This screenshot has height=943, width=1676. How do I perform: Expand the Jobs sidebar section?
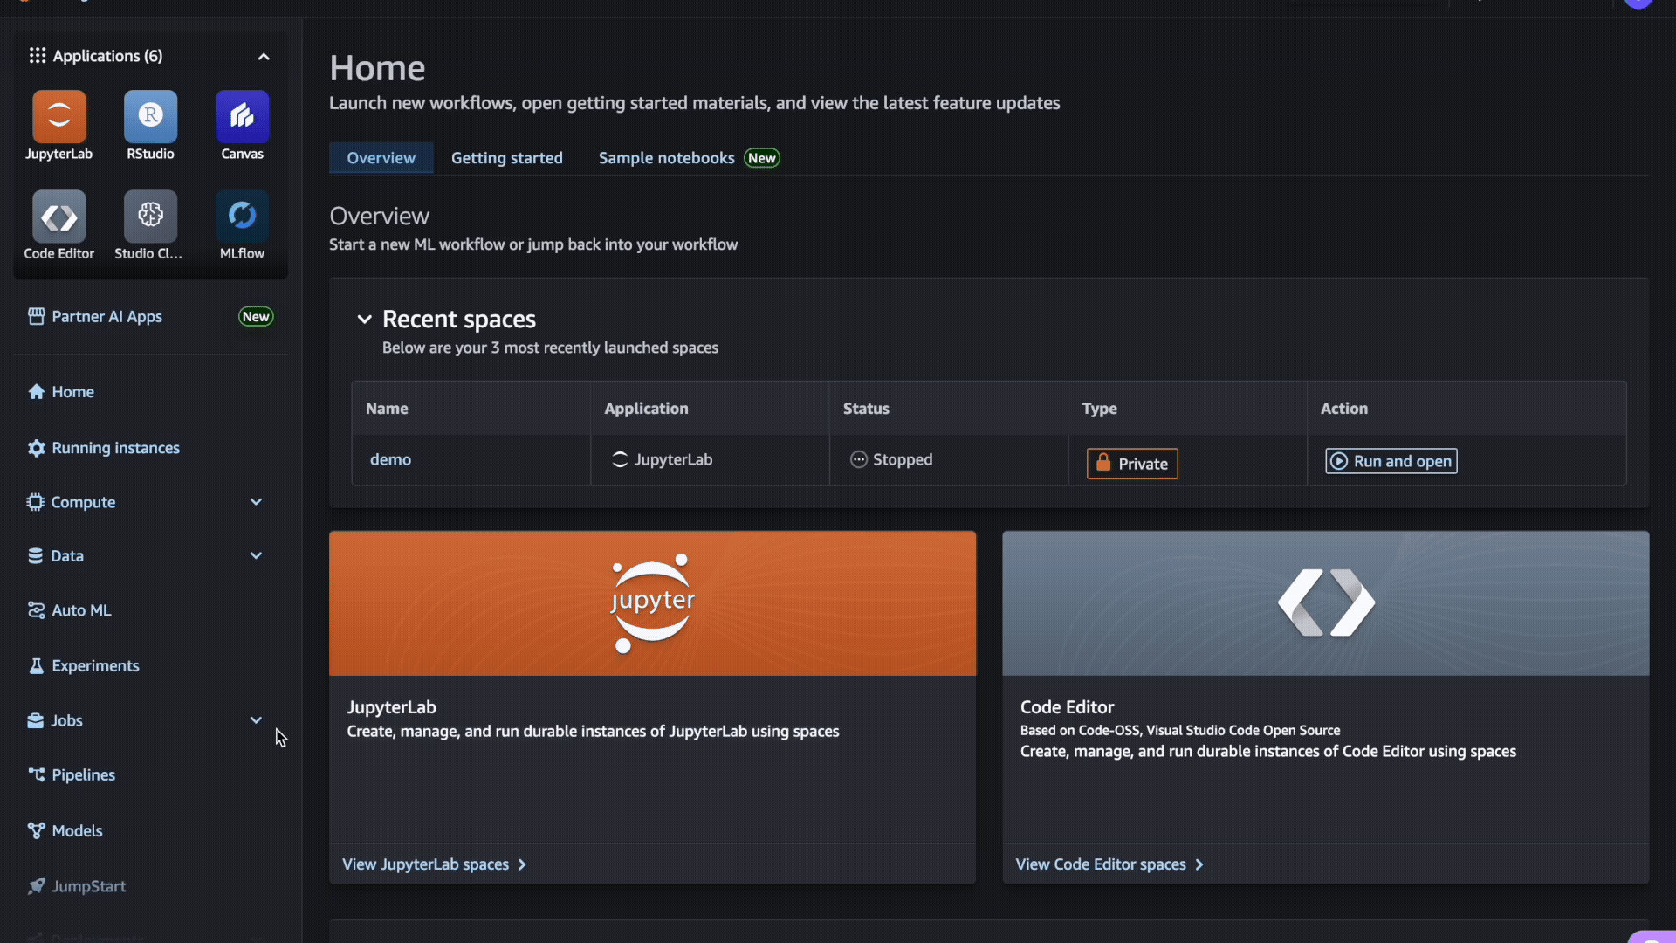tap(256, 720)
